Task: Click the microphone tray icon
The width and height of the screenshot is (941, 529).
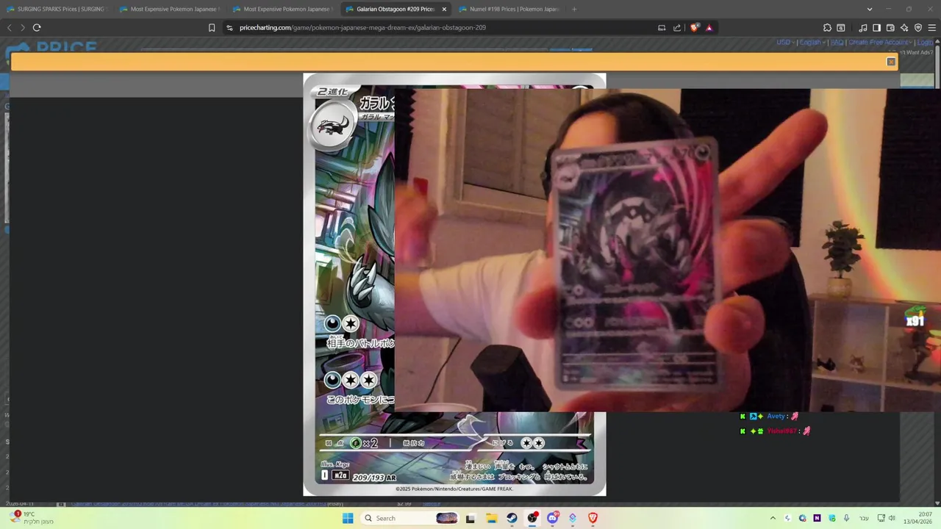Action: (846, 518)
